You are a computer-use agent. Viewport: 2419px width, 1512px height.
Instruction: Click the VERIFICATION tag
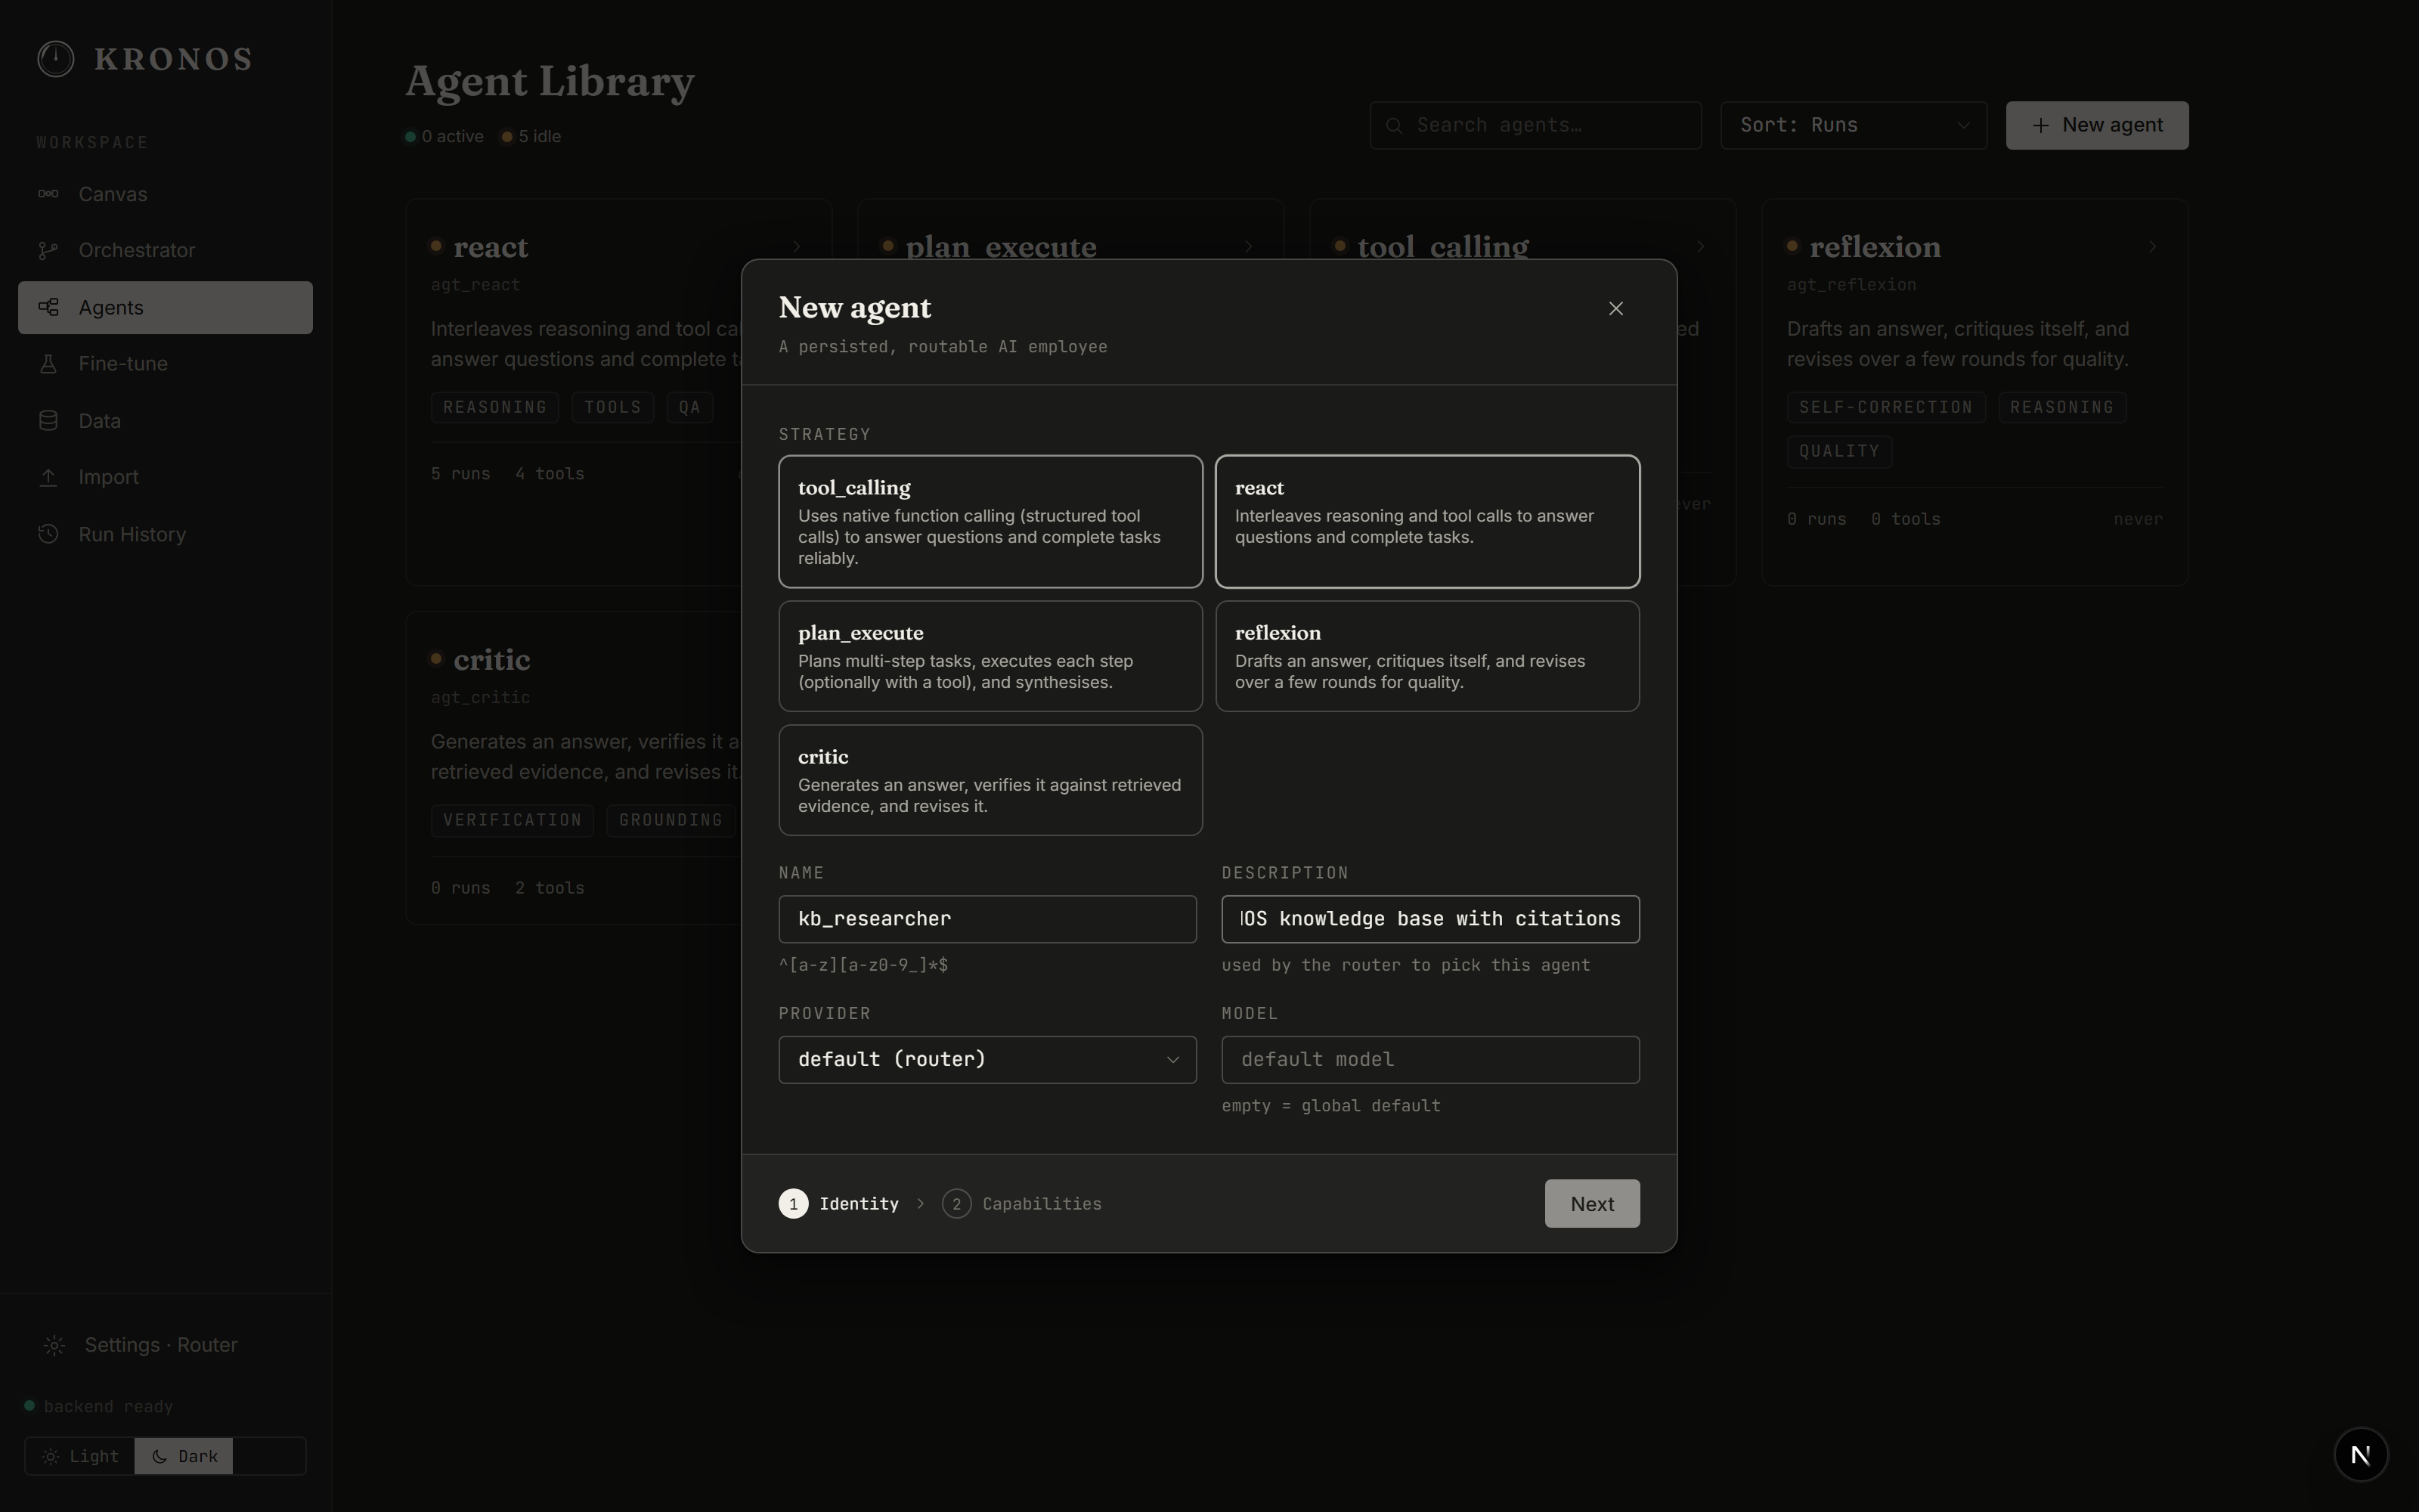pos(512,820)
